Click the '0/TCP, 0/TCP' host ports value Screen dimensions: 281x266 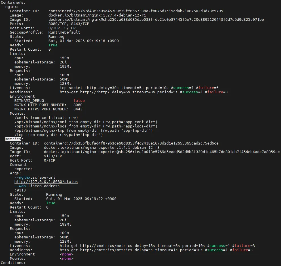(x=62, y=28)
